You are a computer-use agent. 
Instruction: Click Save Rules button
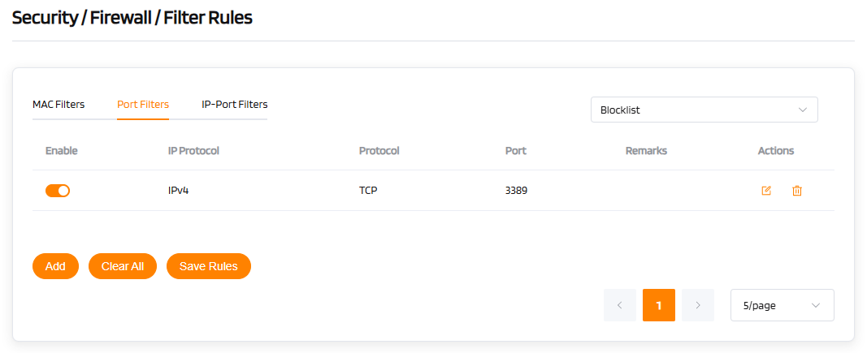(x=209, y=266)
